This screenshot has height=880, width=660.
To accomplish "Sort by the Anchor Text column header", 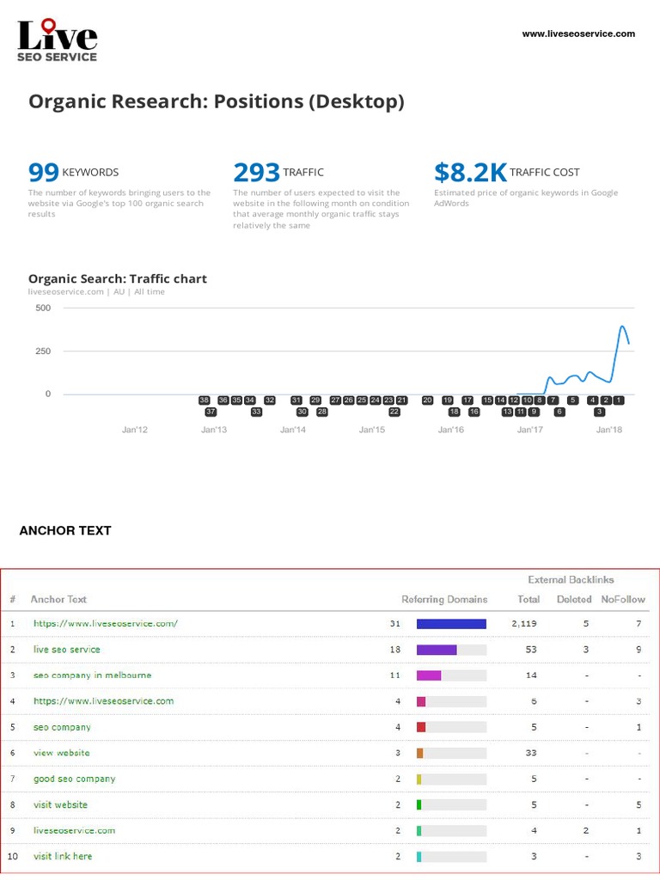I will coord(58,599).
